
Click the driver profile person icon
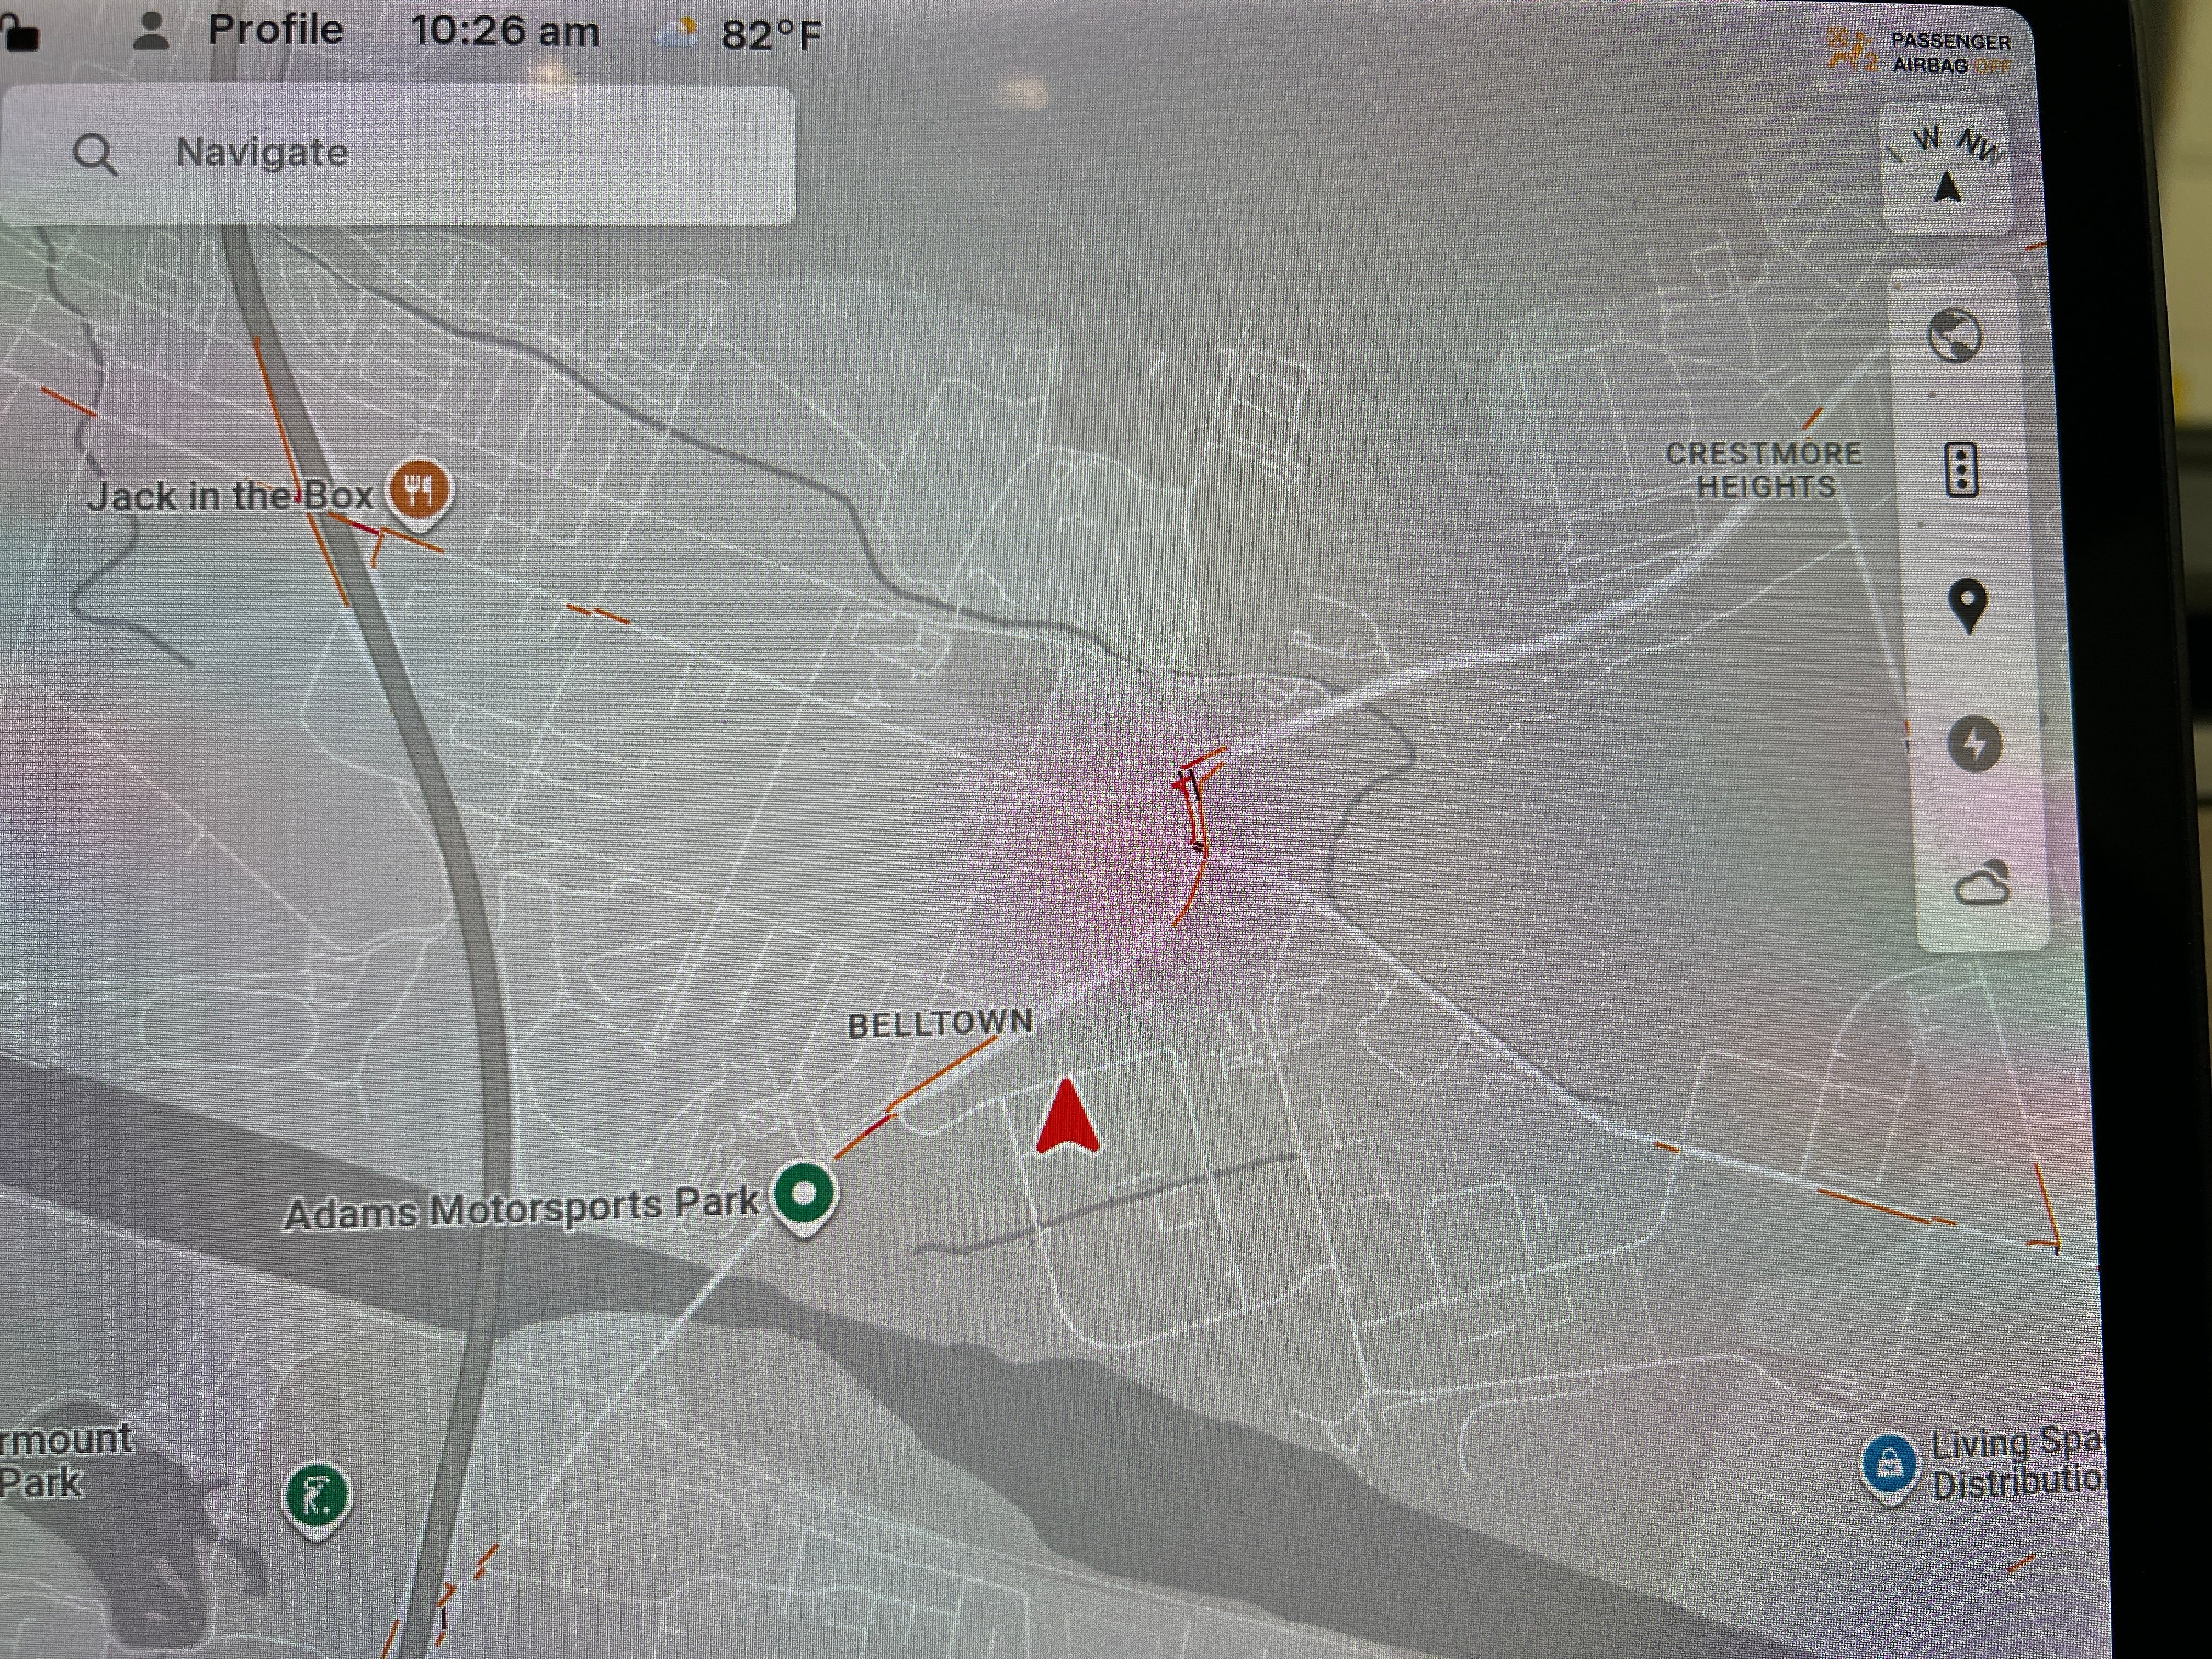point(151,31)
